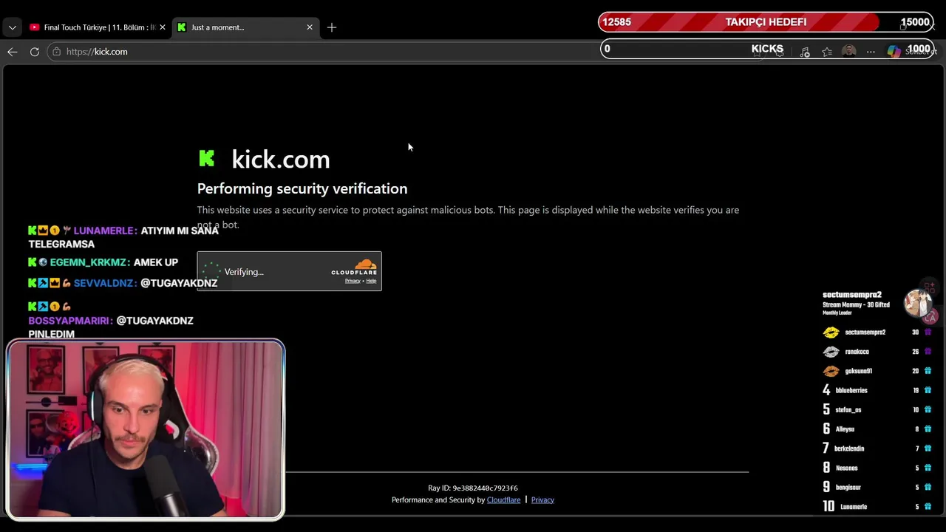Click gold lips icon beside sectumsempra2

831,332
